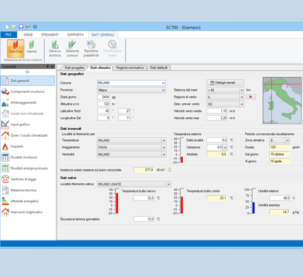Click the Durata value 183 field
This screenshot has width=303, height=277.
280,147
